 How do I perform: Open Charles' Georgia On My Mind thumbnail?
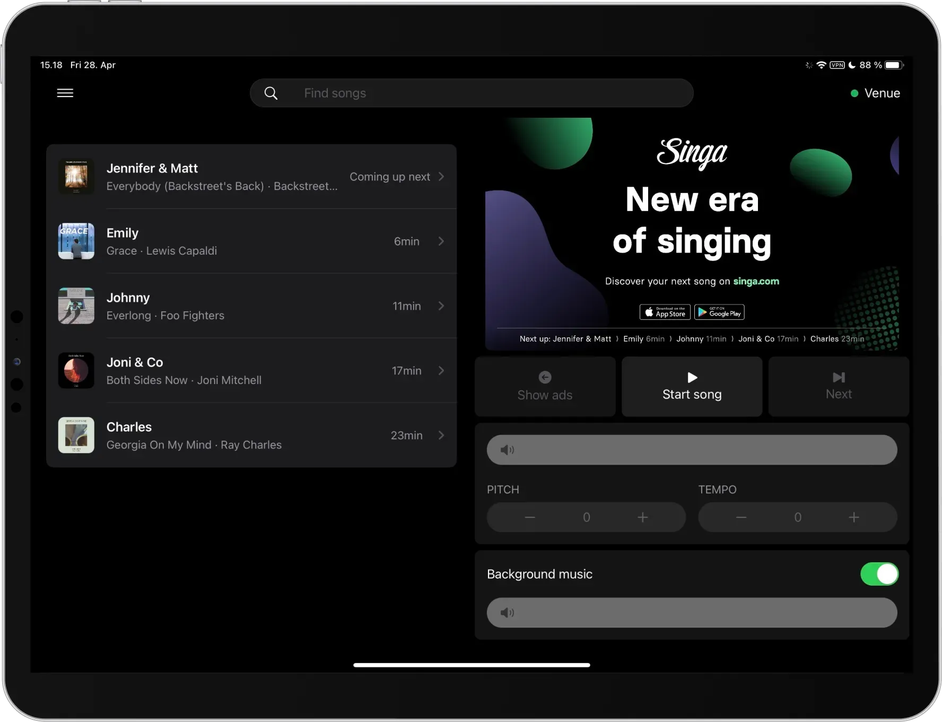pyautogui.click(x=76, y=436)
